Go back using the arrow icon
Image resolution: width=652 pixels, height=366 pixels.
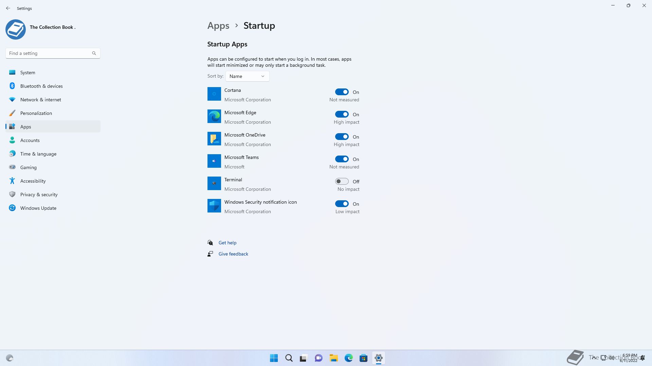[8, 8]
